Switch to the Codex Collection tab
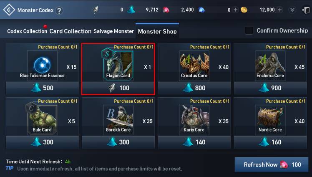Viewport: 312px width, 177px height. click(x=27, y=31)
